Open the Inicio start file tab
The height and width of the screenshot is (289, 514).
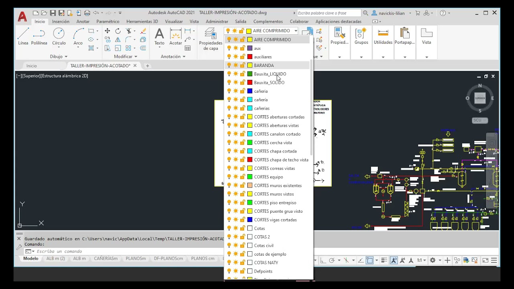click(31, 66)
